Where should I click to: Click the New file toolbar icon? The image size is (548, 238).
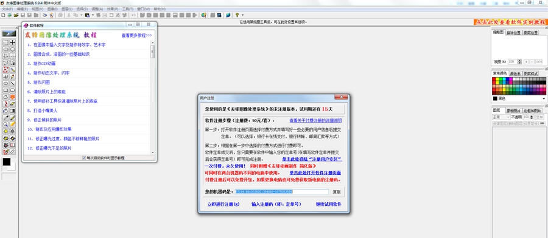coord(3,15)
